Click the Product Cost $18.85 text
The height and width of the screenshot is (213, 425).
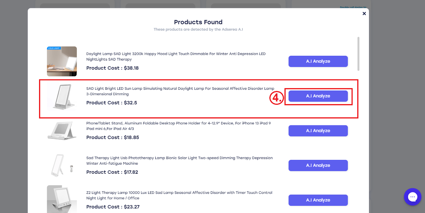click(113, 138)
